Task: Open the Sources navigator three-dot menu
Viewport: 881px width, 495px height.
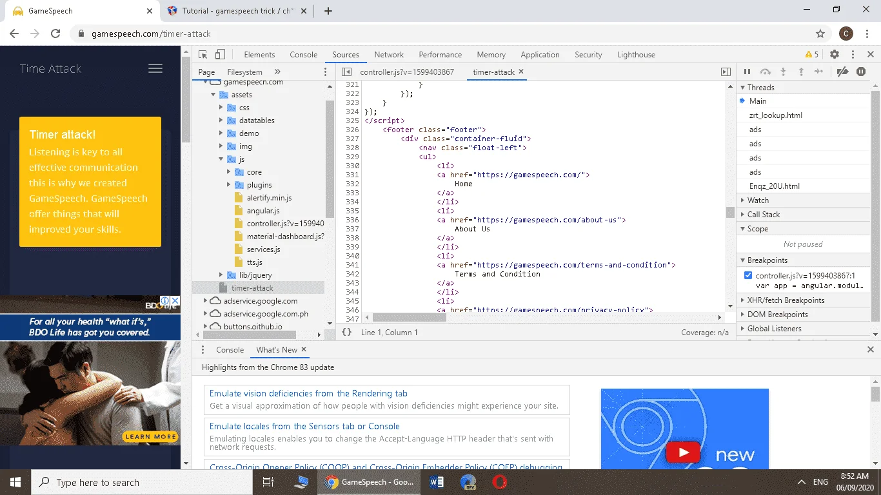Action: click(325, 72)
